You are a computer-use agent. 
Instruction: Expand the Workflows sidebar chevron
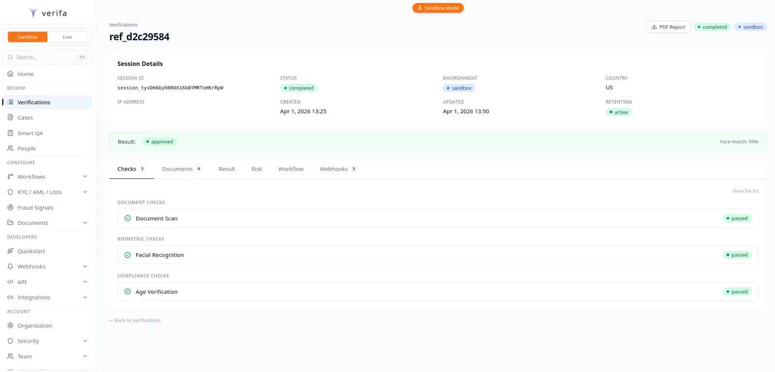[85, 176]
